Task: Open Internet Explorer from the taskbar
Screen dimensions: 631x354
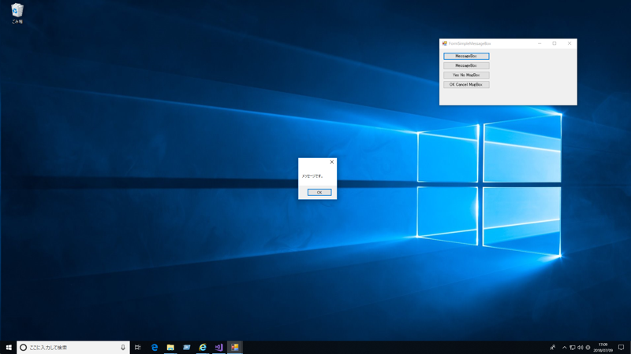Action: click(x=203, y=347)
